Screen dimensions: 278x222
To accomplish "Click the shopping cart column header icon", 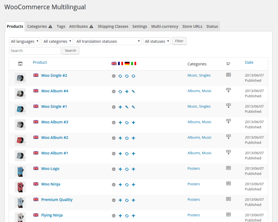I will [228, 64].
